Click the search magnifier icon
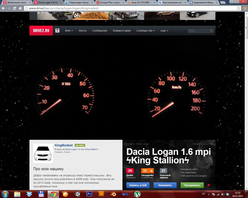 tap(211, 30)
